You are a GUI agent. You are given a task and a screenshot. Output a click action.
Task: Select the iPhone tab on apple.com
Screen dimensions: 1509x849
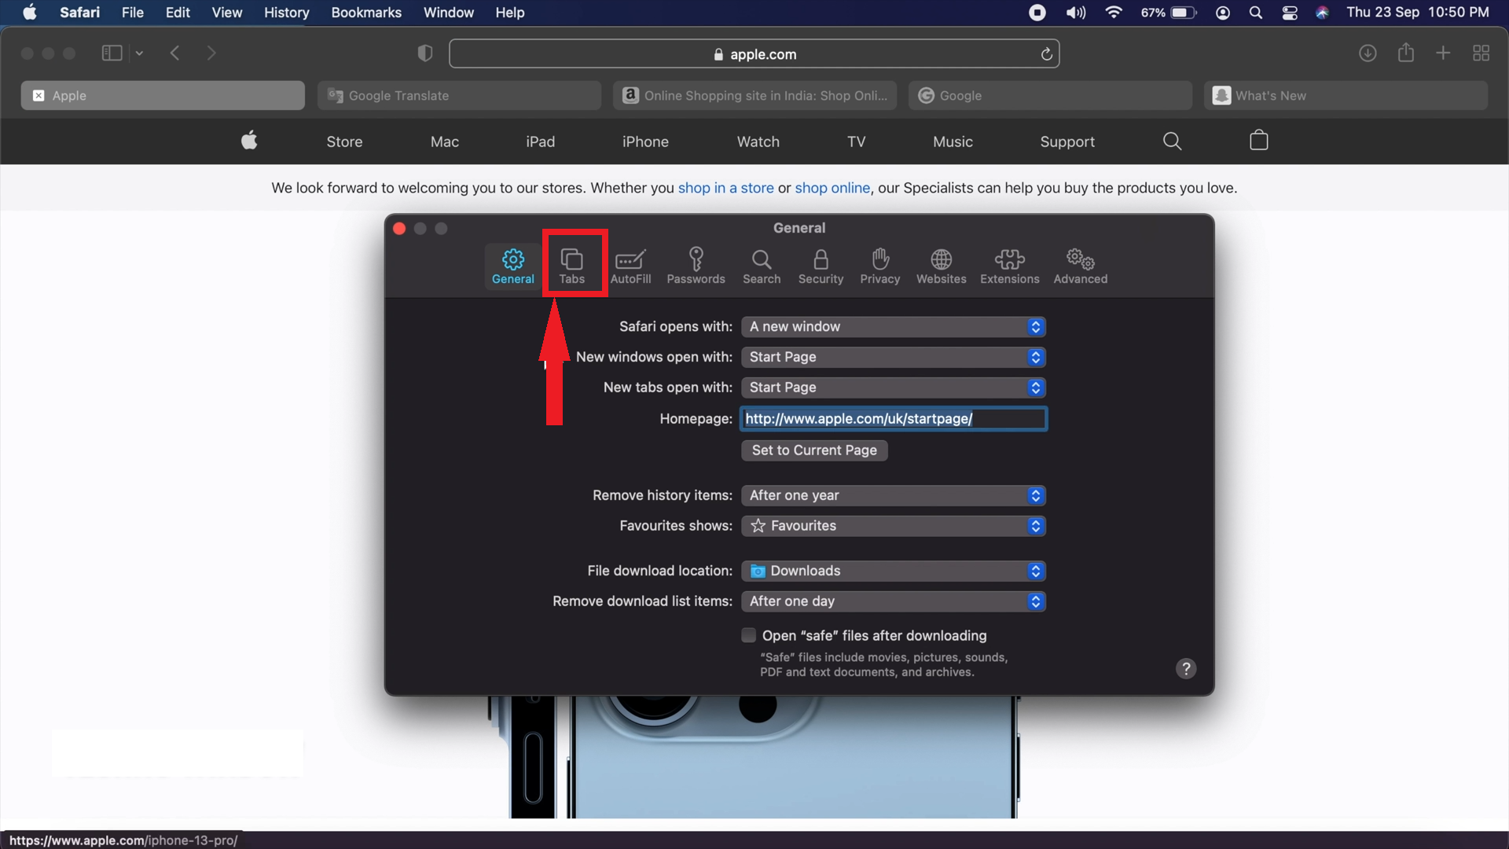[645, 141]
